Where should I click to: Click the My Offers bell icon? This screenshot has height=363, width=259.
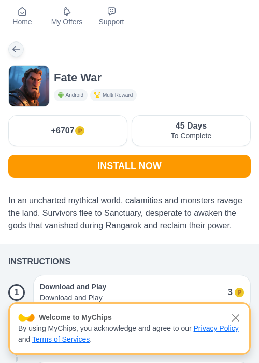(67, 11)
